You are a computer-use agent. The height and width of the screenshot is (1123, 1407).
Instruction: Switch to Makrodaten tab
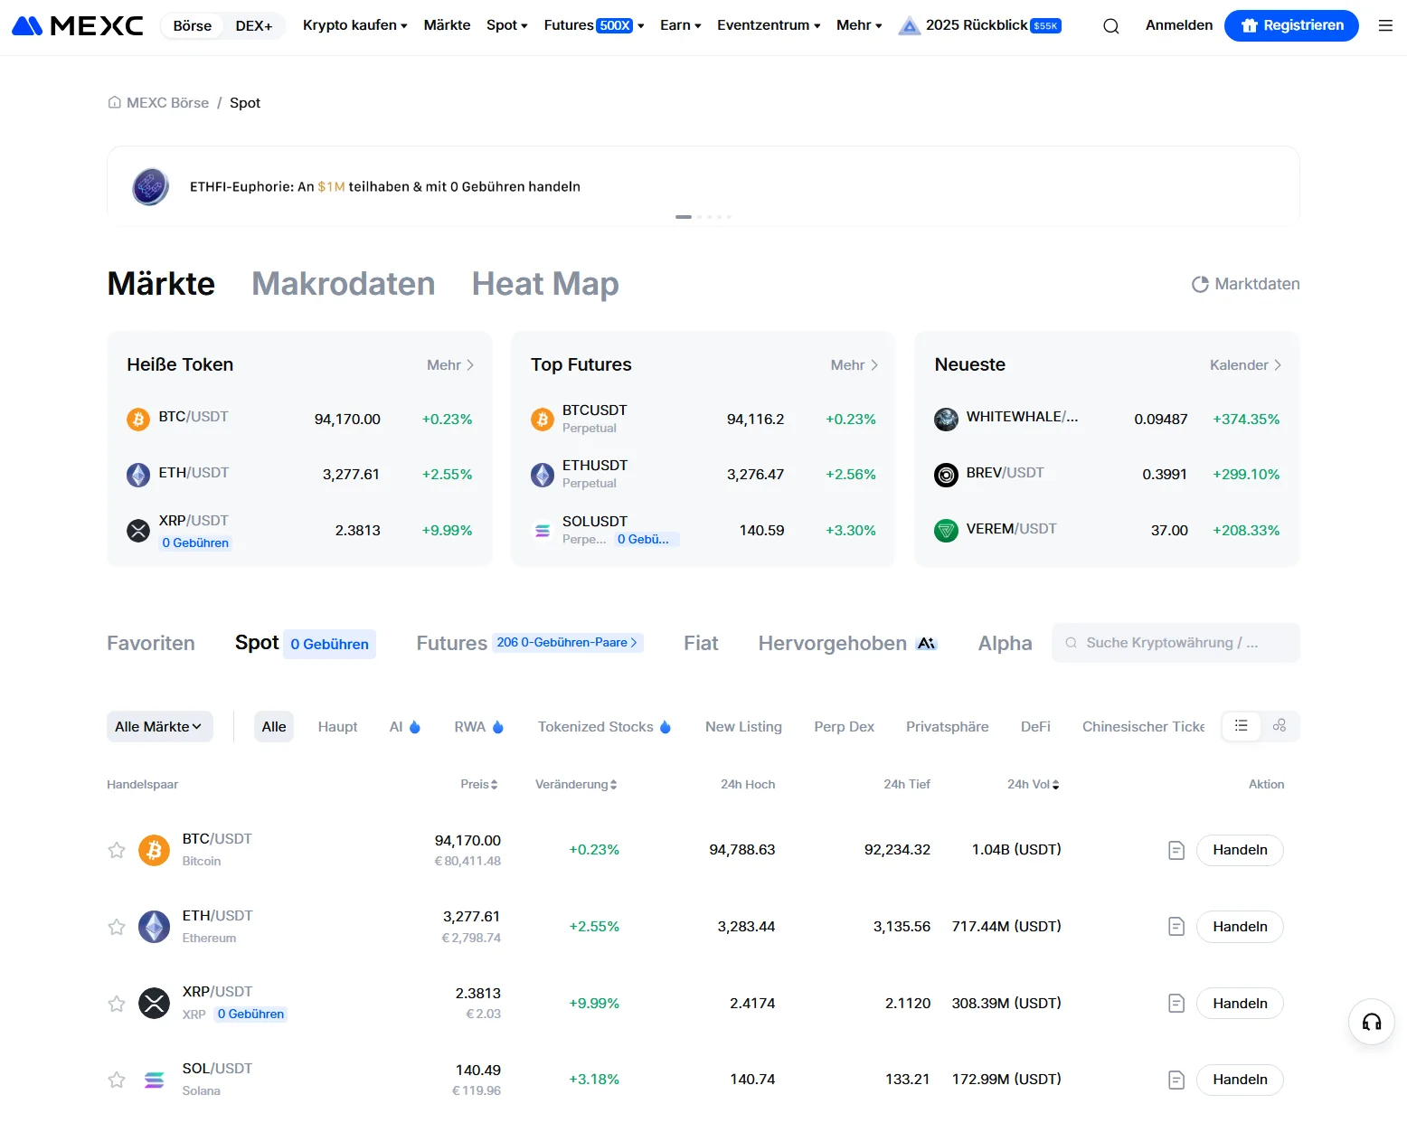(344, 284)
